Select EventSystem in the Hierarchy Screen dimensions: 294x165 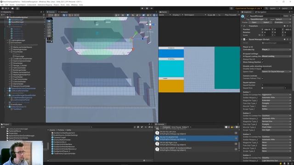[17, 104]
